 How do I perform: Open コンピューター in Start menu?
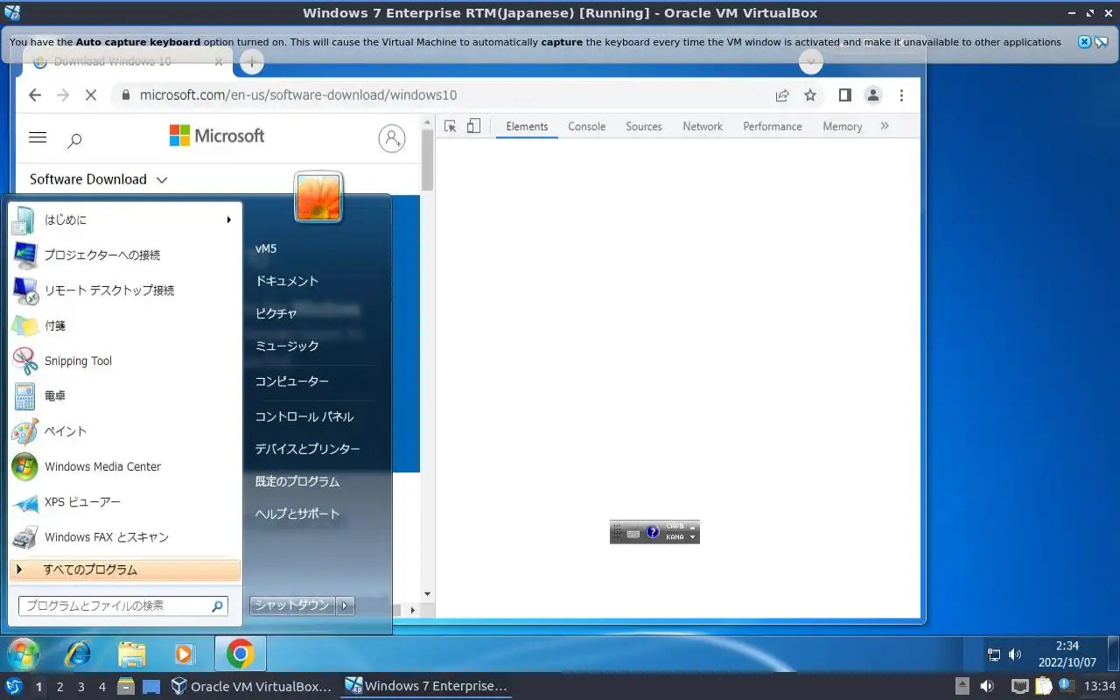coord(292,381)
